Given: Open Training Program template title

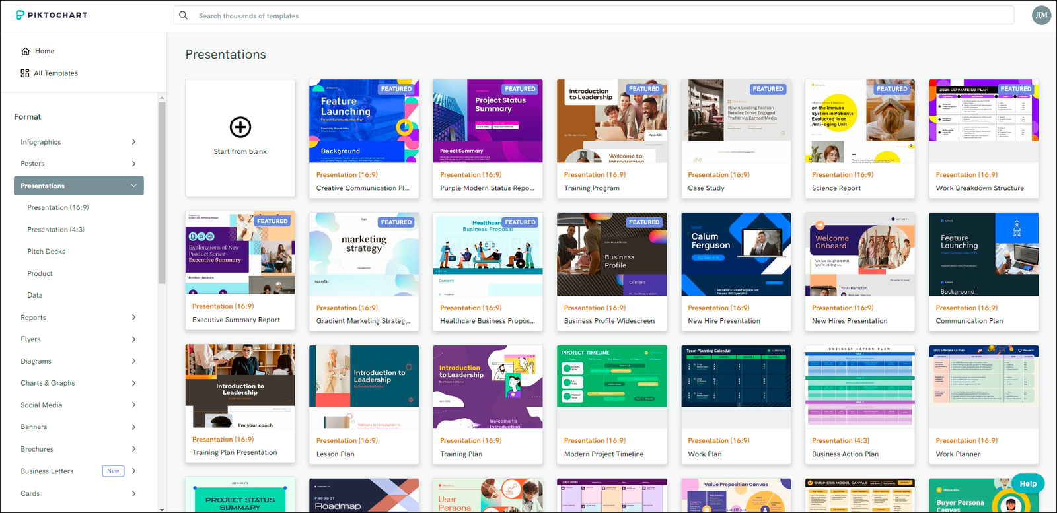Looking at the screenshot, I should click(592, 188).
